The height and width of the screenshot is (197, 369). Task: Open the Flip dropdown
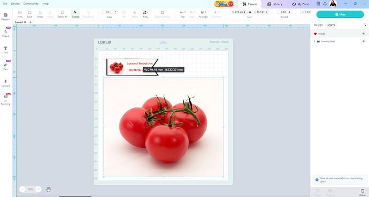(182, 14)
